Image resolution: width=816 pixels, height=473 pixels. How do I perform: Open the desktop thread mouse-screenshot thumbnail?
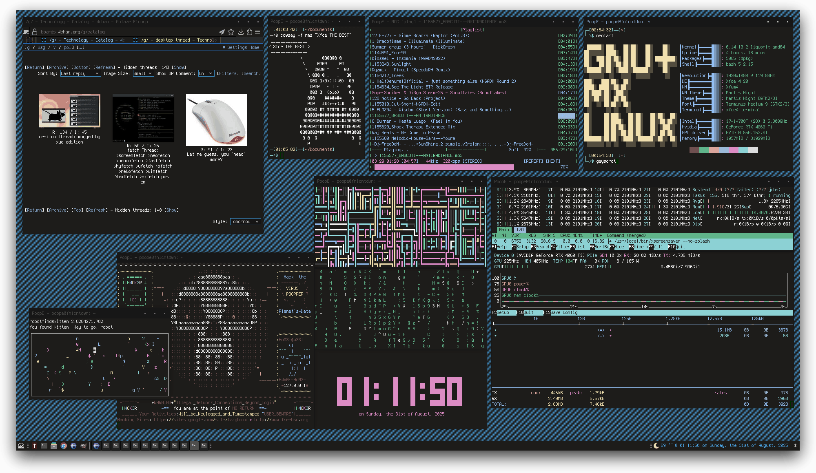click(x=69, y=111)
